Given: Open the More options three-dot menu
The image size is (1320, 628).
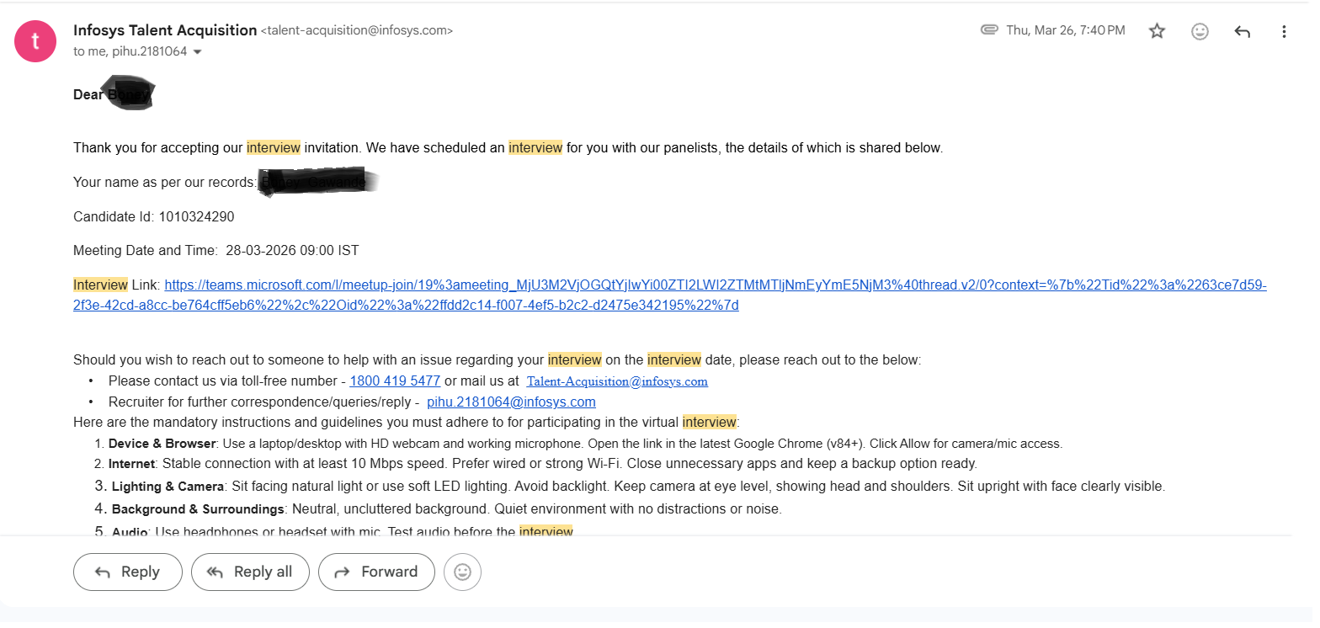Looking at the screenshot, I should [1284, 31].
